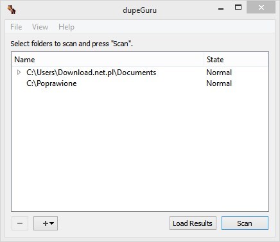280x242 pixels.
Task: Open the plus add-folder dropdown
Action: click(46, 223)
